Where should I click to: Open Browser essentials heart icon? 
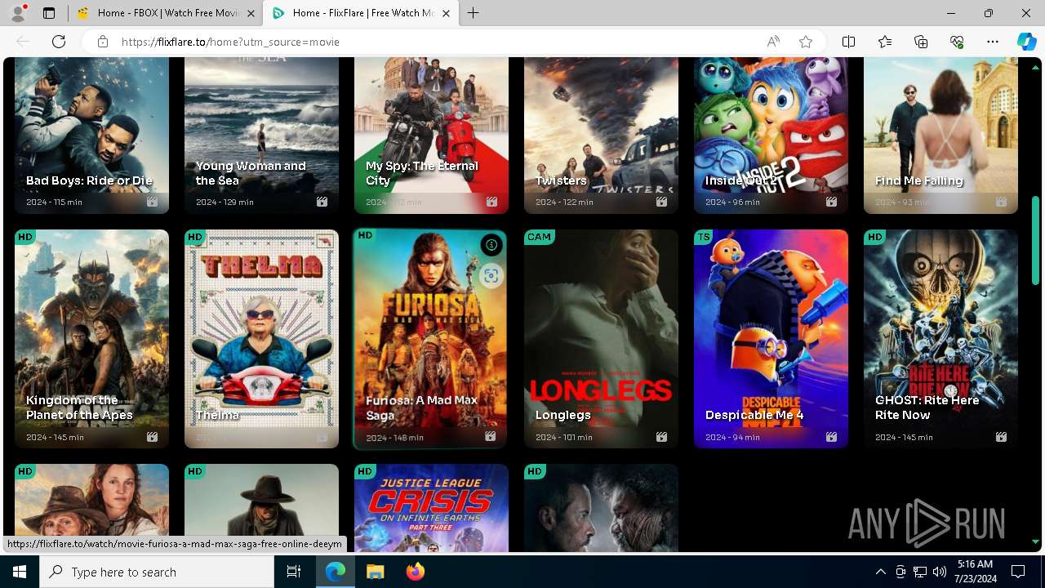pos(957,42)
